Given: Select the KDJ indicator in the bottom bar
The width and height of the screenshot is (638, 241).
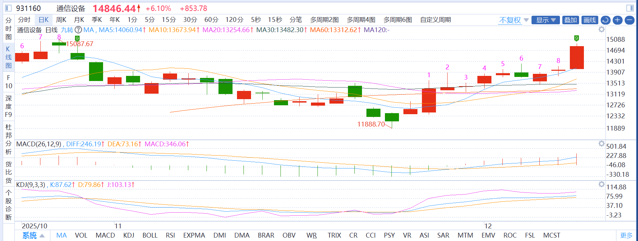Looking at the screenshot, I should [x=129, y=235].
